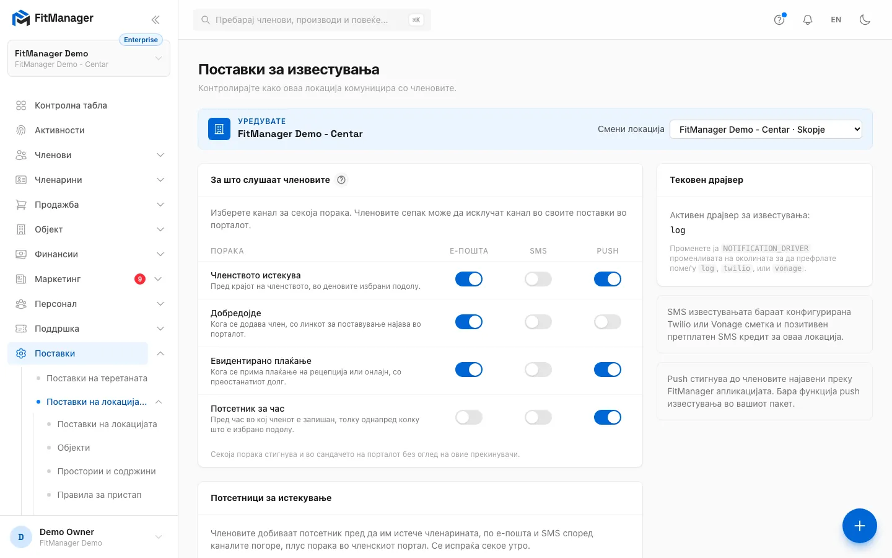Open Поставки на теретаната submenu item
Image resolution: width=892 pixels, height=558 pixels.
(97, 378)
